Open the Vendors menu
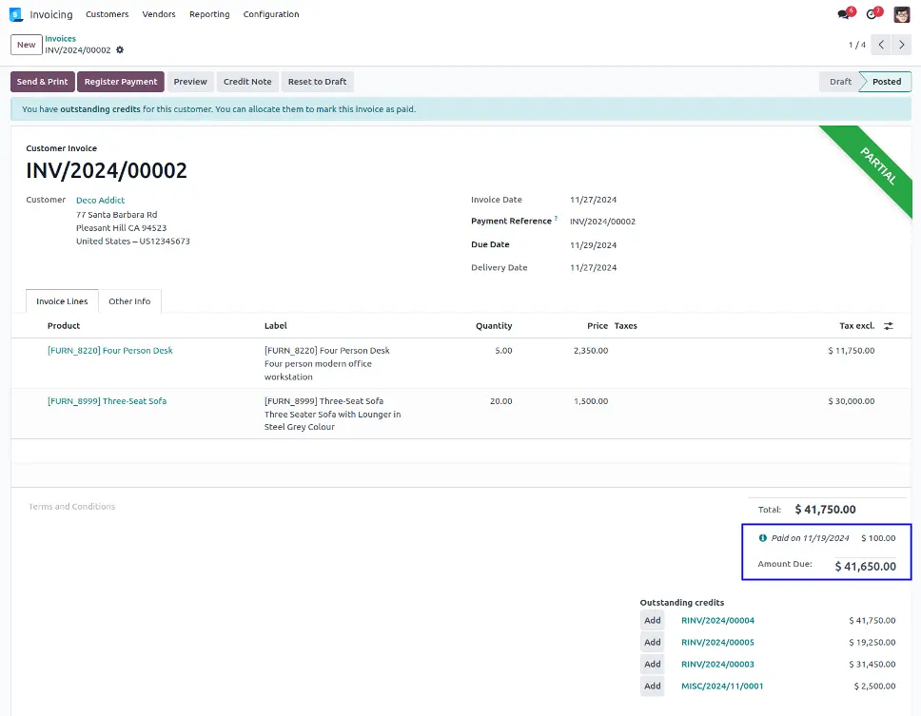The height and width of the screenshot is (716, 921). point(159,14)
